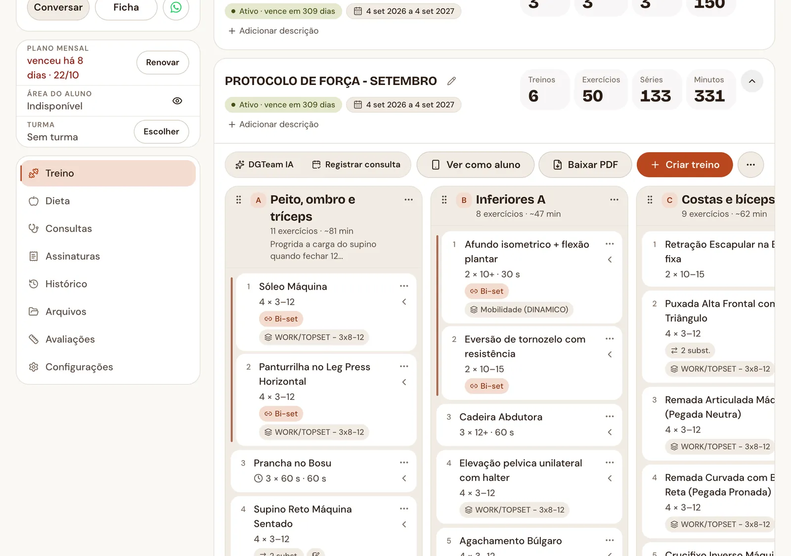Click drag handle of Costas e bíceps
Image resolution: width=791 pixels, height=556 pixels.
coord(650,200)
